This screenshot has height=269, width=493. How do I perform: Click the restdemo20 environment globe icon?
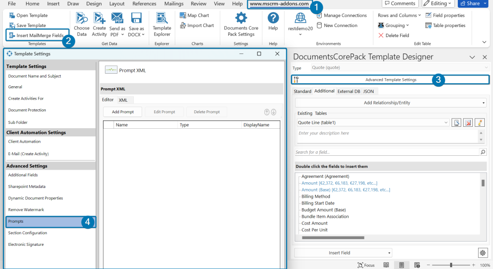(300, 18)
